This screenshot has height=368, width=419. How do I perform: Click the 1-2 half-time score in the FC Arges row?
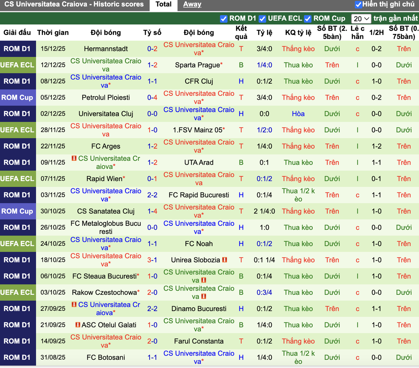point(376,146)
